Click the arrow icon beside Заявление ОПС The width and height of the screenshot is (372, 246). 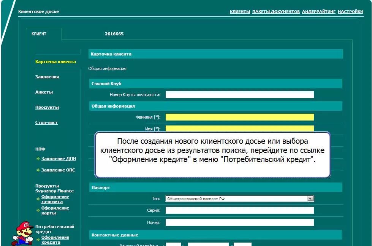coord(38,170)
